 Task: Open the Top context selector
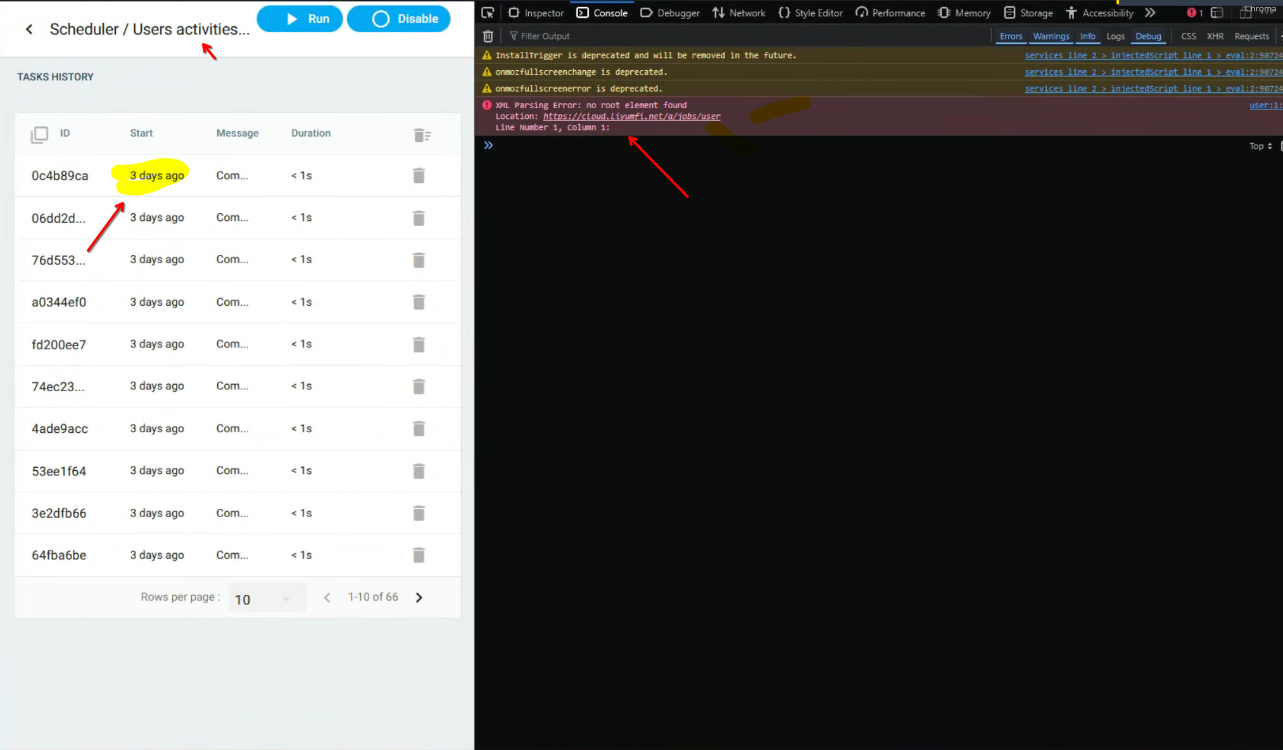click(x=1261, y=146)
